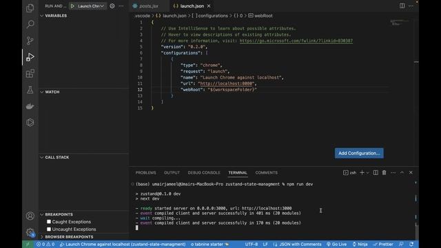Click Go Live in status bar
This screenshot has width=441, height=248.
coord(336,245)
